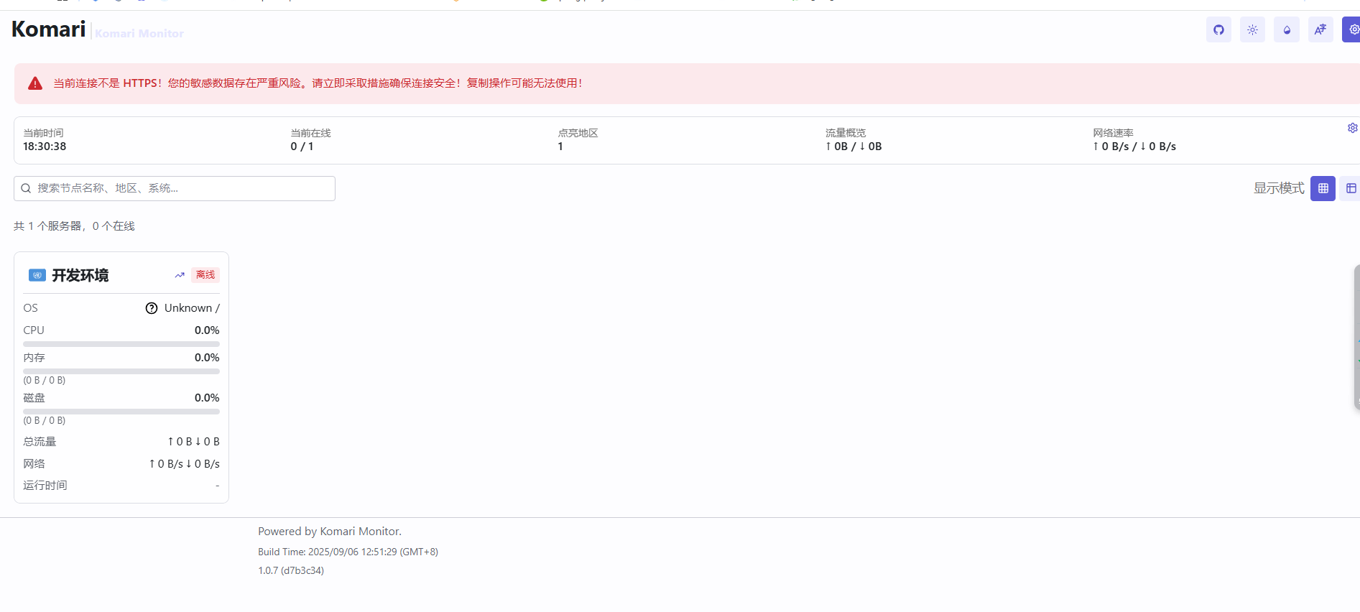This screenshot has width=1360, height=612.
Task: Click the 网络速率 0 B/s value
Action: 1134,147
